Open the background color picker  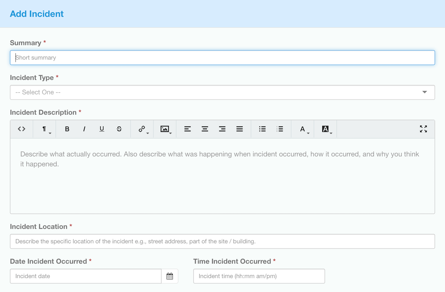[x=326, y=129]
